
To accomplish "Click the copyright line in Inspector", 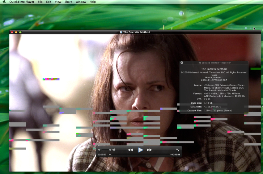I will 214,72.
